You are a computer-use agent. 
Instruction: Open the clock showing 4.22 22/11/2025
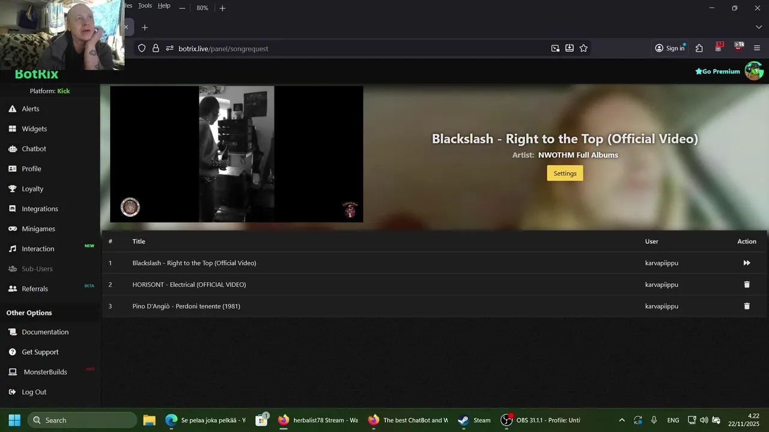tap(744, 420)
